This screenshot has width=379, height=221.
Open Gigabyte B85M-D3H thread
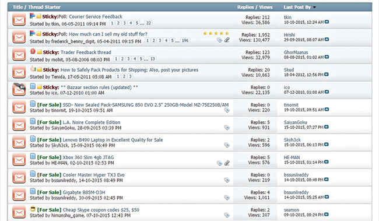(x=84, y=192)
